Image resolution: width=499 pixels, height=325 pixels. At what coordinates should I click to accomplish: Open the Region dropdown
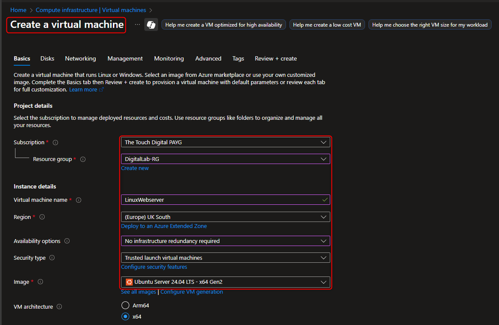(225, 217)
